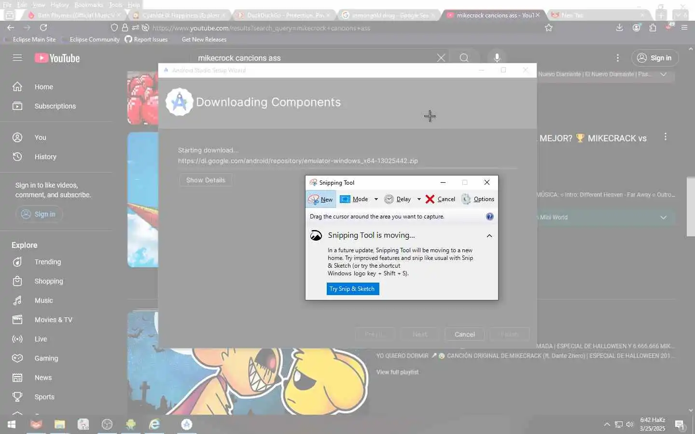Viewport: 695px width, 434px height.
Task: Click the YouTube search text field
Action: [314, 58]
